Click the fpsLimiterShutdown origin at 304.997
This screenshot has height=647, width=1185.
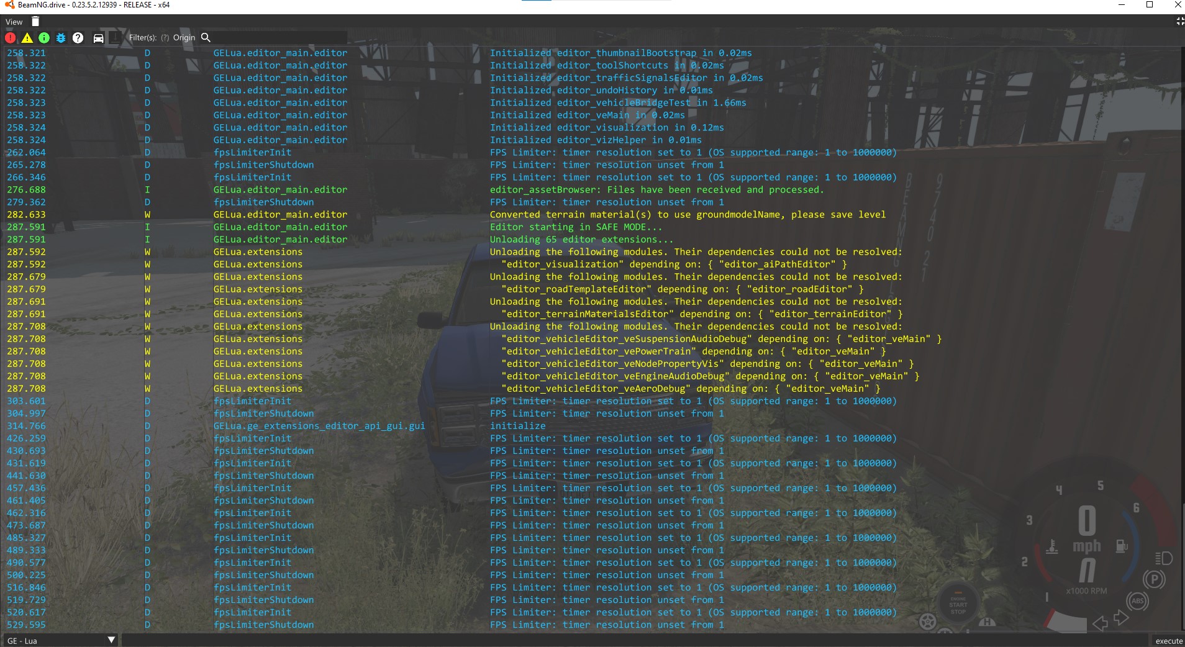(x=263, y=414)
